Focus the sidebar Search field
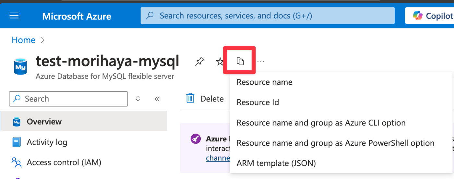The height and width of the screenshot is (179, 454). 68,99
